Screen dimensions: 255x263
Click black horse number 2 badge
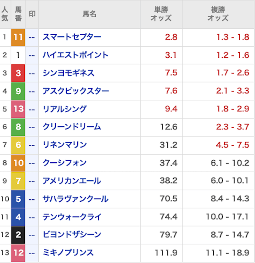point(18,235)
